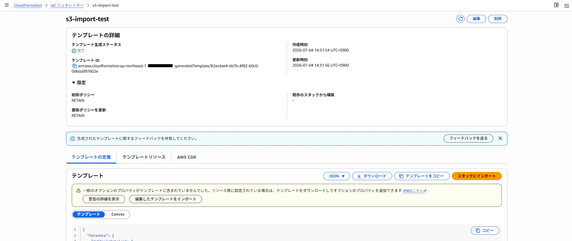Click the 編集 button

coord(476,19)
